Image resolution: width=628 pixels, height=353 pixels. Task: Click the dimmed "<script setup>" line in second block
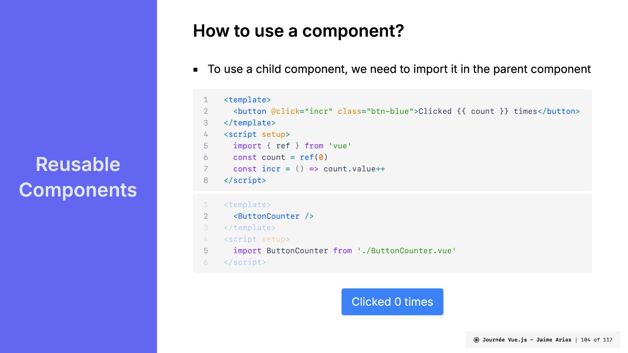point(257,239)
